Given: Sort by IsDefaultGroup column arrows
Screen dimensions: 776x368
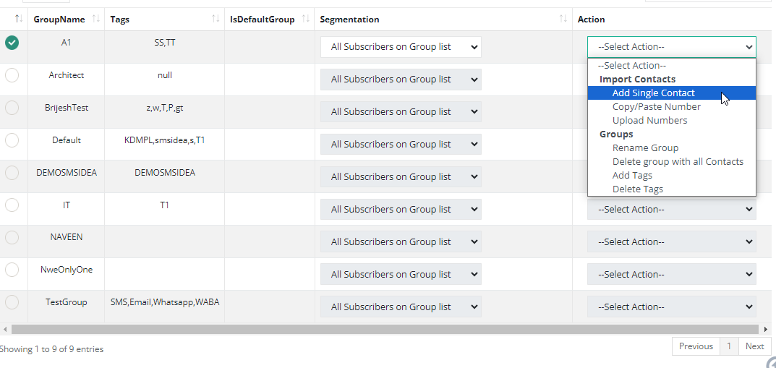Looking at the screenshot, I should coord(306,20).
